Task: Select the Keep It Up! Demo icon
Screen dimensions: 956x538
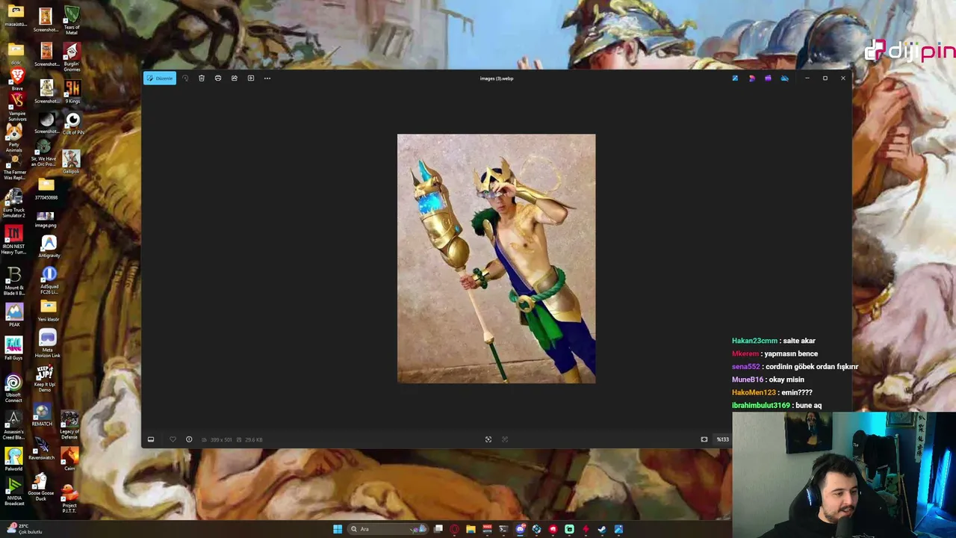Action: 45,379
